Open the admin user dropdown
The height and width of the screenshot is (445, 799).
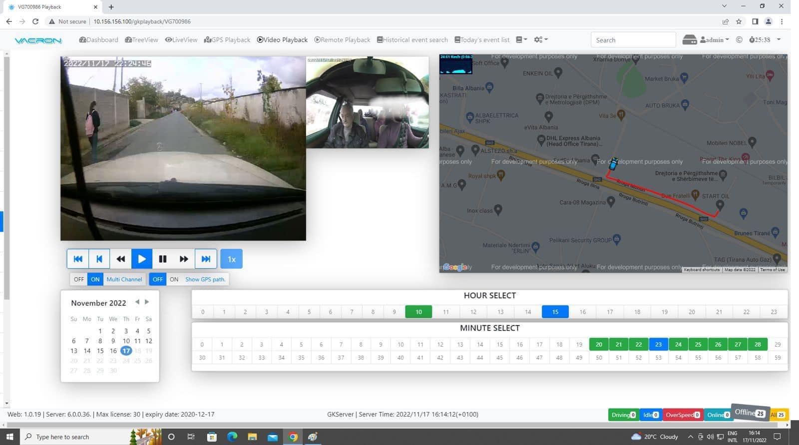click(x=715, y=40)
